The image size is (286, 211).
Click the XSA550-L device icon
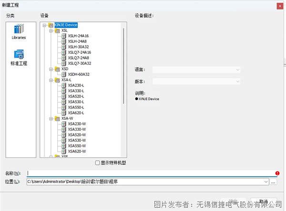64,107
